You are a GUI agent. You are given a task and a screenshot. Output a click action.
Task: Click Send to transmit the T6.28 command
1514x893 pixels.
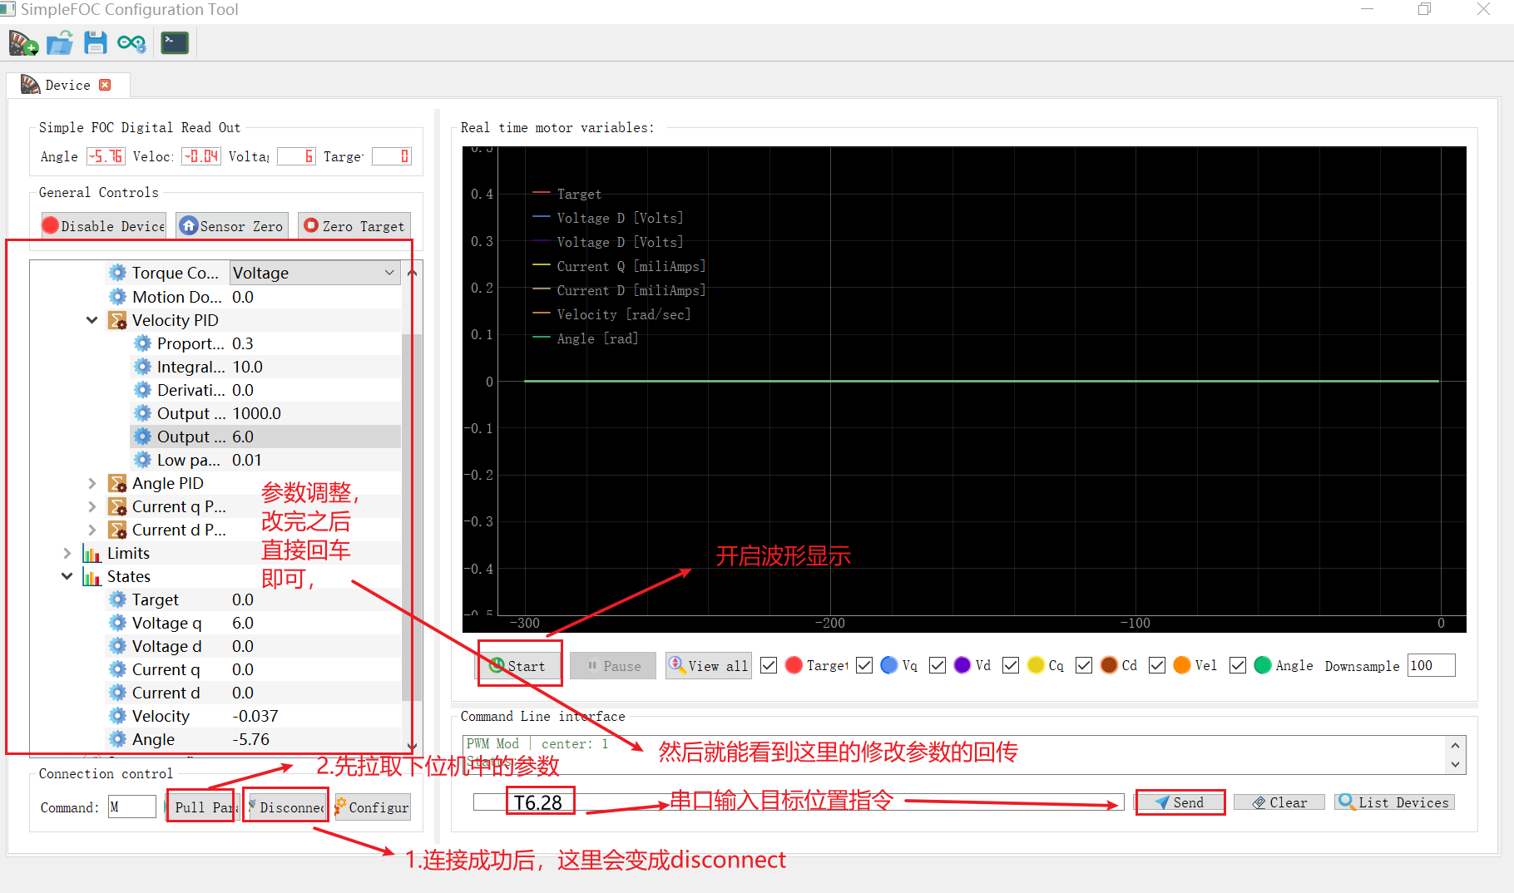1179,802
